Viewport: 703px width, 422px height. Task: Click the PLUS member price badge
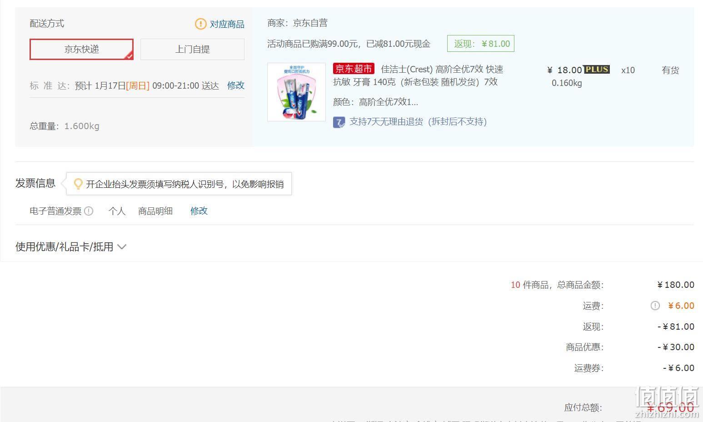pos(597,69)
